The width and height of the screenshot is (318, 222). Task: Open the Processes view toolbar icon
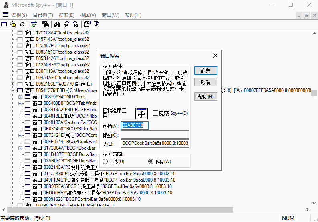click(13, 24)
